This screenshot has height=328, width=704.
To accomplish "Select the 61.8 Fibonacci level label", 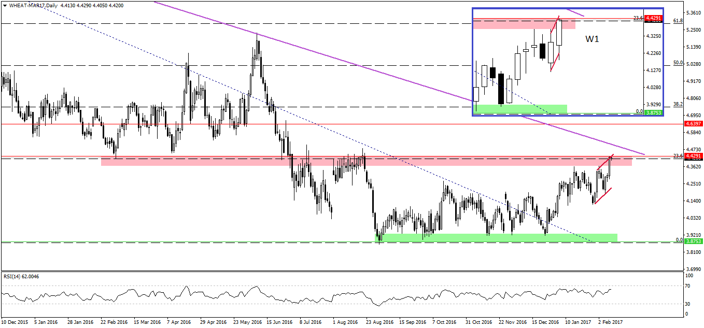I will point(677,21).
